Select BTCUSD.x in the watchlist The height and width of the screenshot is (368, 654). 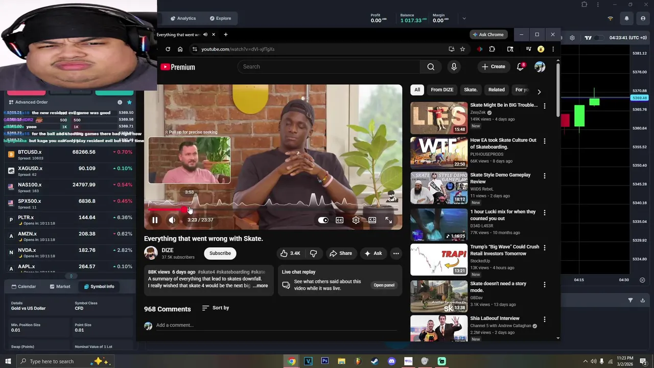pyautogui.click(x=69, y=155)
